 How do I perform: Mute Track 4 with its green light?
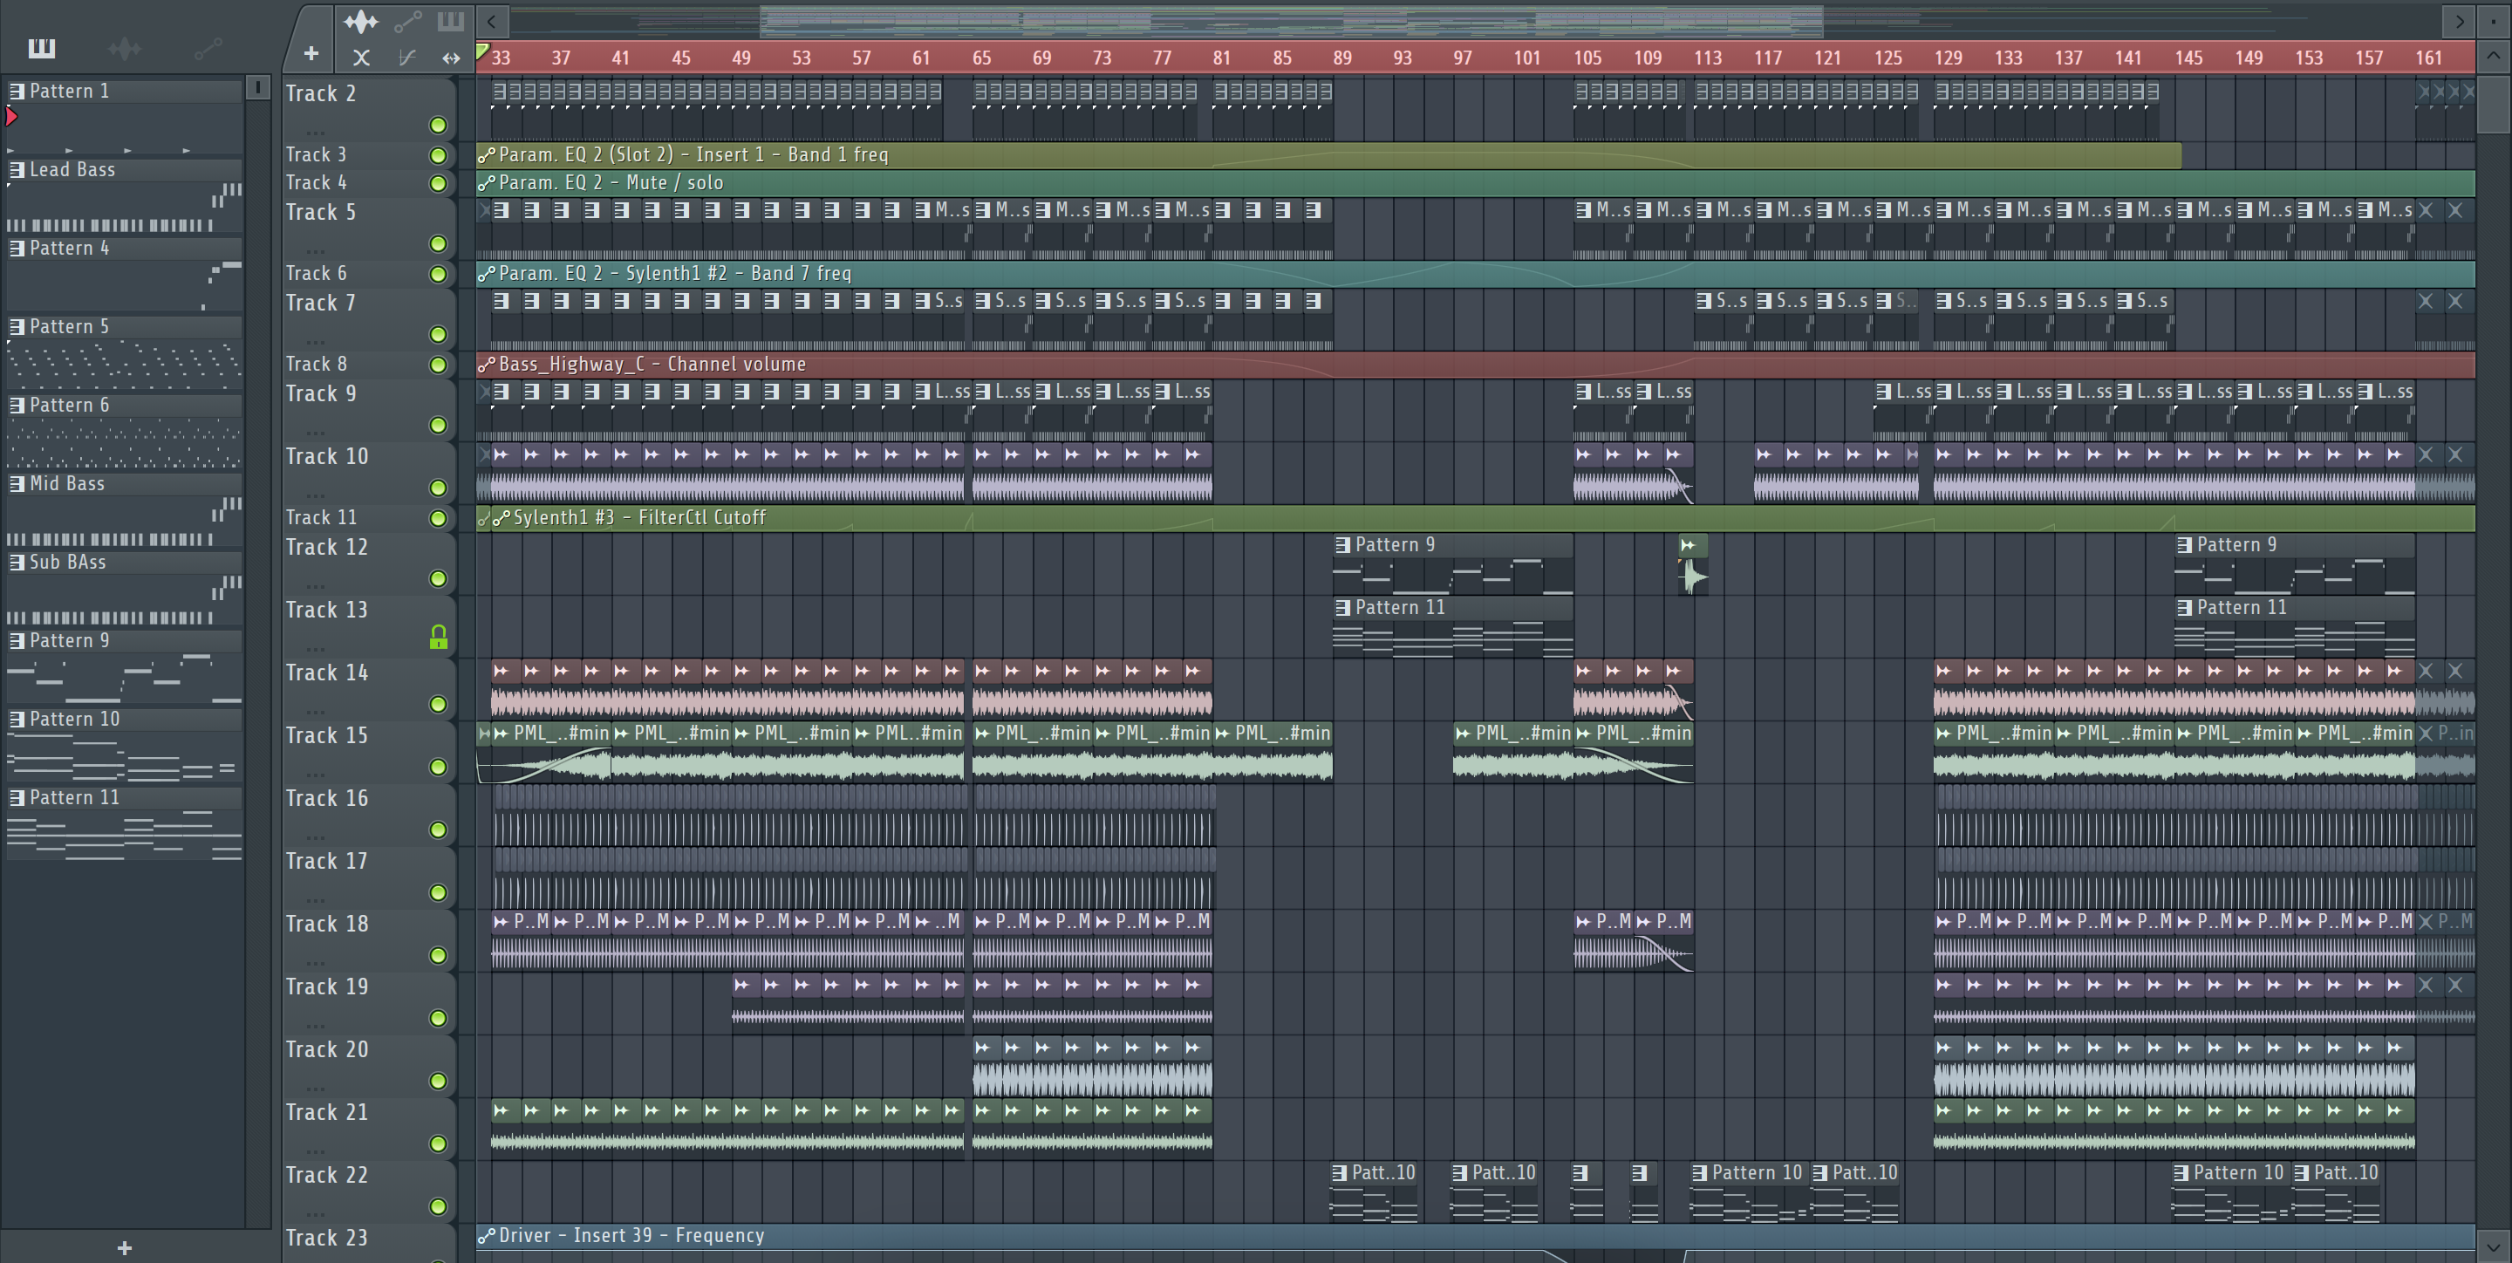(x=438, y=183)
